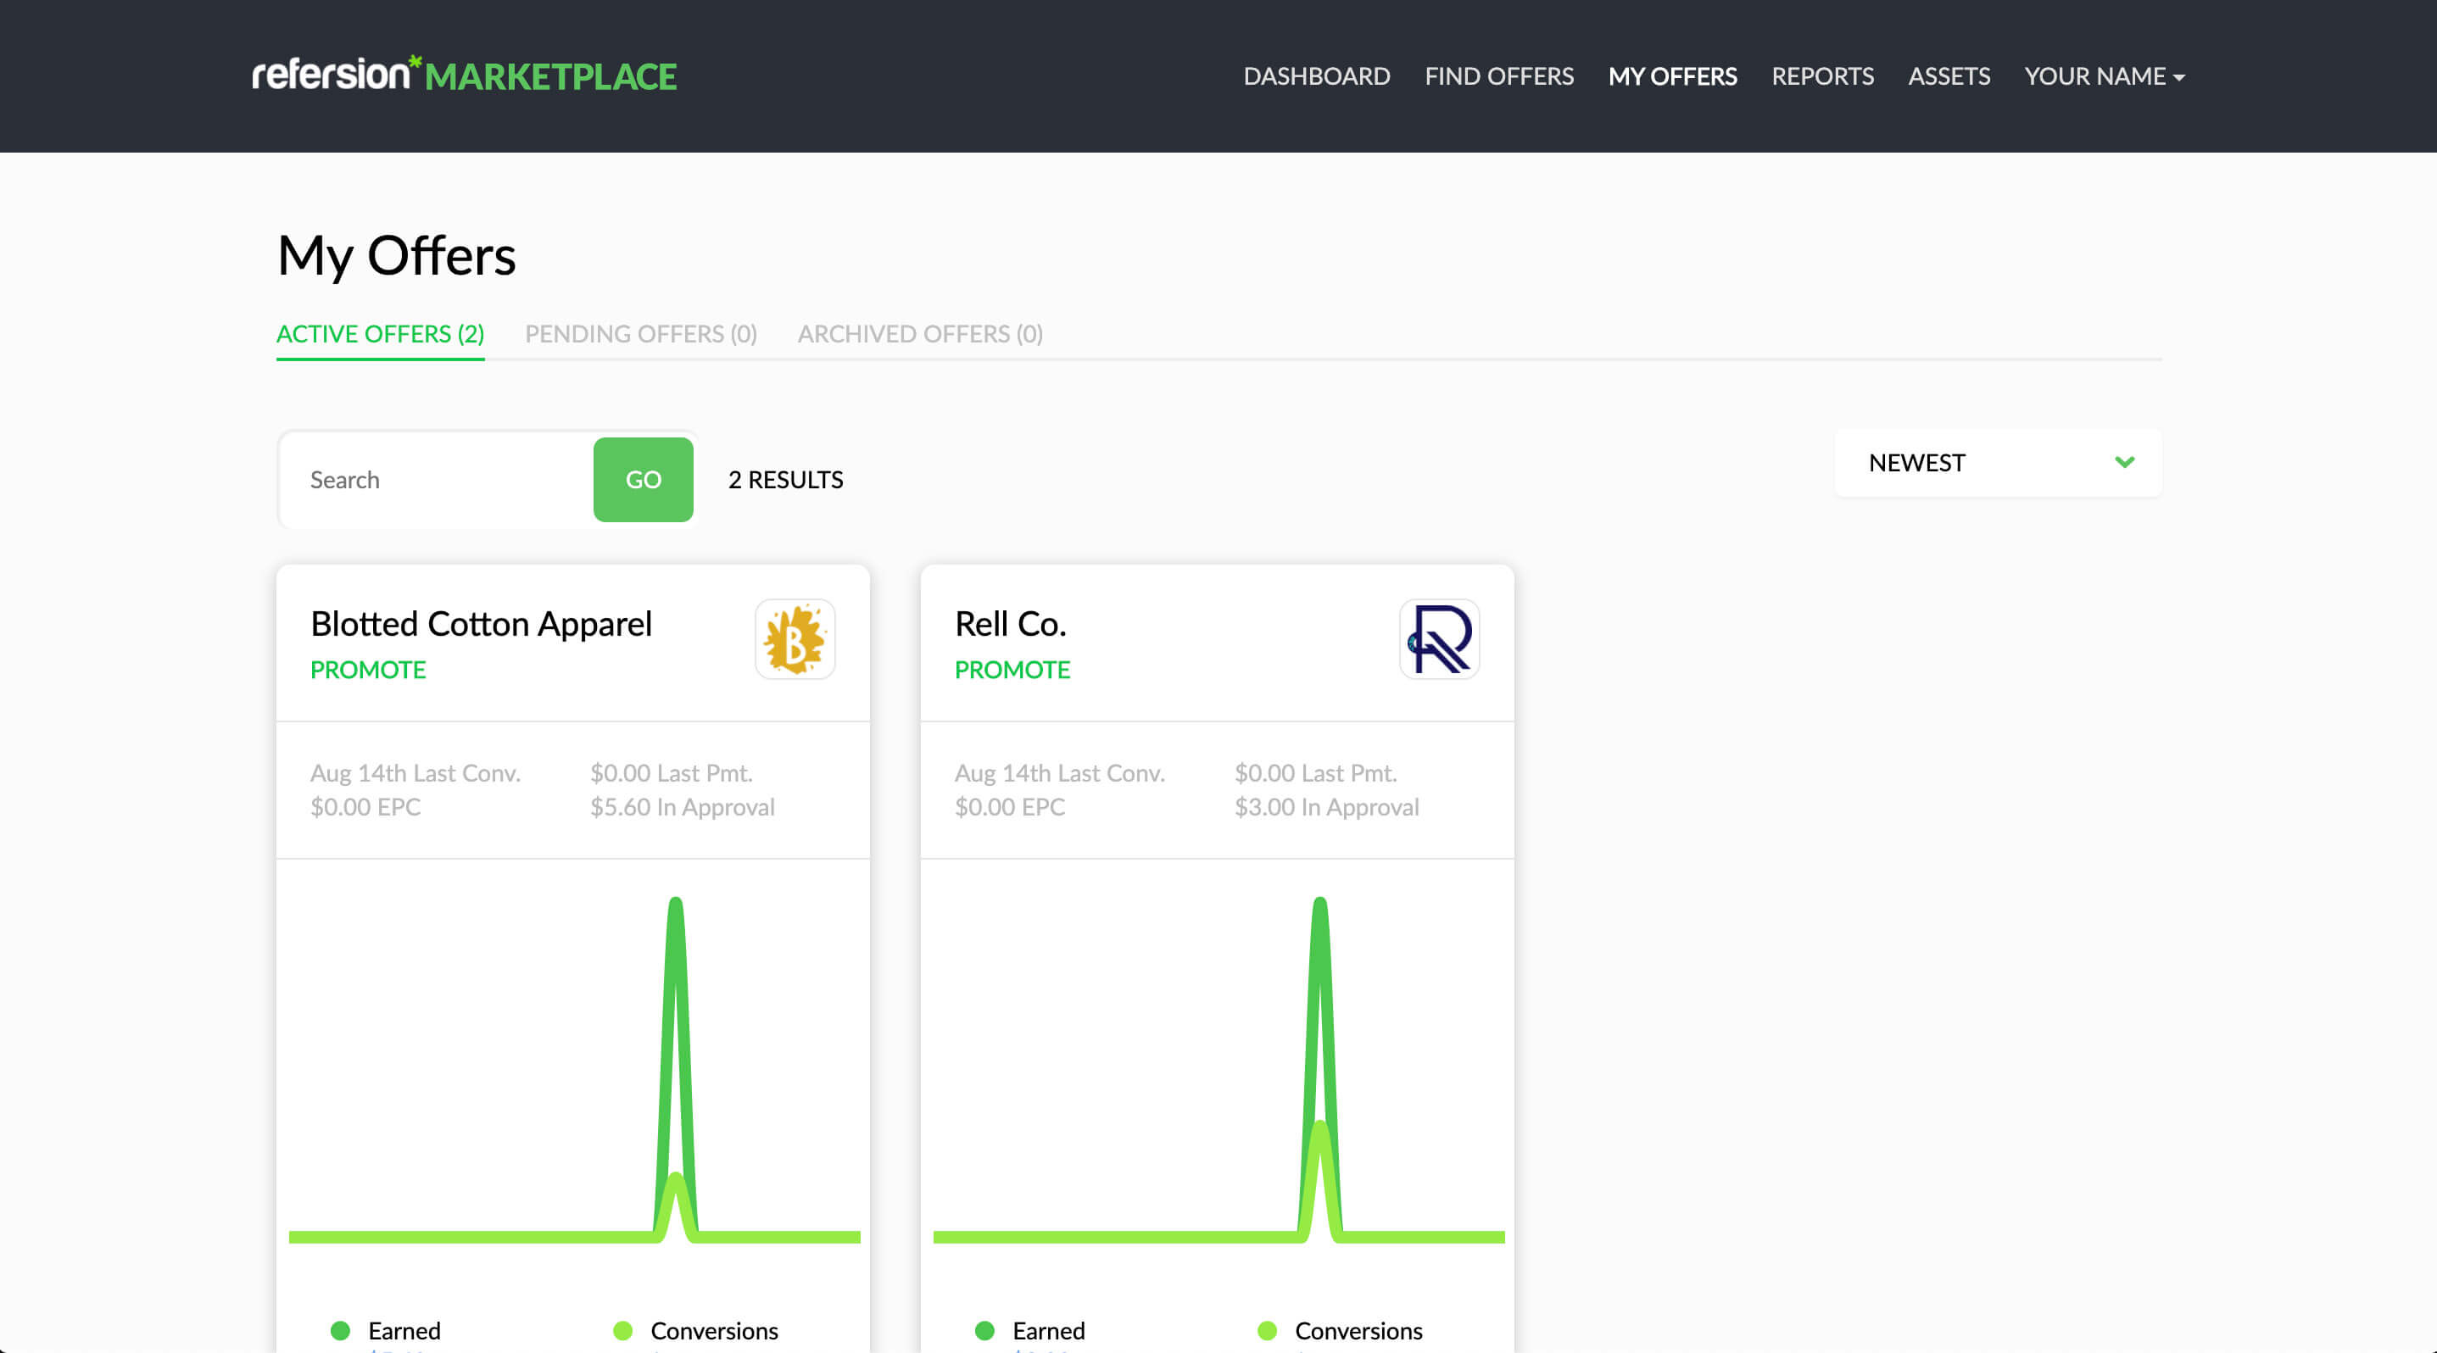Click PROMOTE under Blotted Cotton Apparel

(368, 670)
